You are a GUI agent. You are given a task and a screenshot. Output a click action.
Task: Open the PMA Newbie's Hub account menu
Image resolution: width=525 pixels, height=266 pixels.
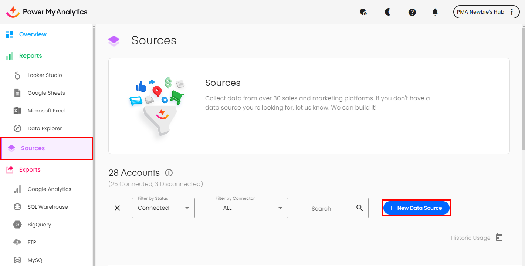486,12
